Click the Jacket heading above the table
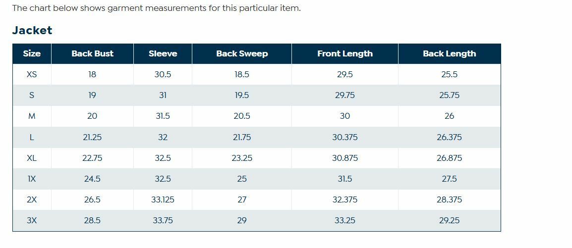The image size is (572, 248). [x=32, y=31]
